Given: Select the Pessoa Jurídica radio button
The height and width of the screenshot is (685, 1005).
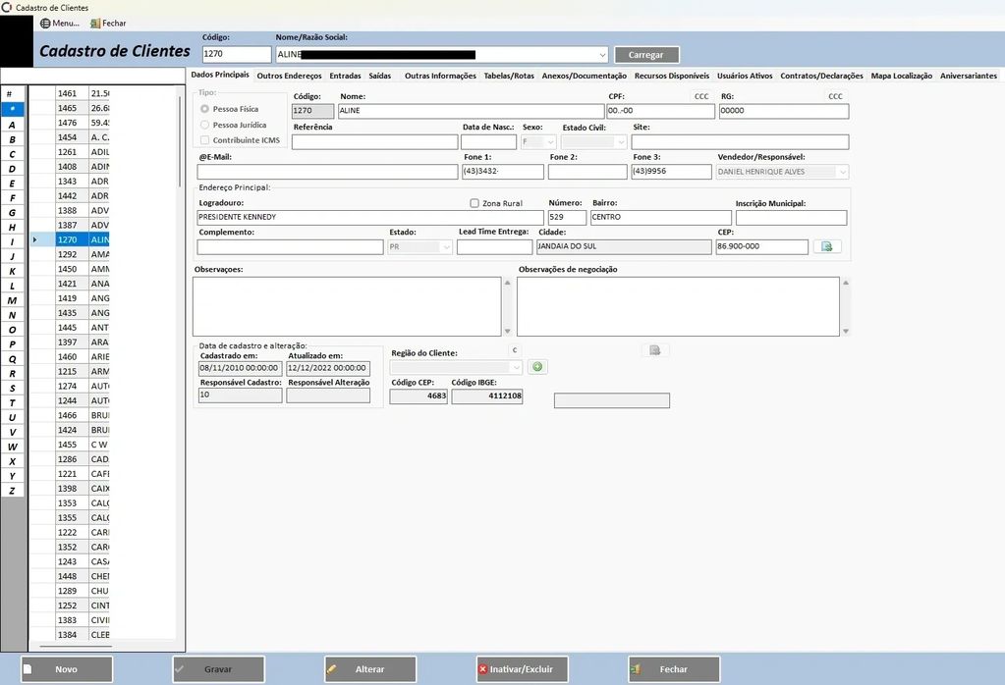Looking at the screenshot, I should tap(205, 125).
